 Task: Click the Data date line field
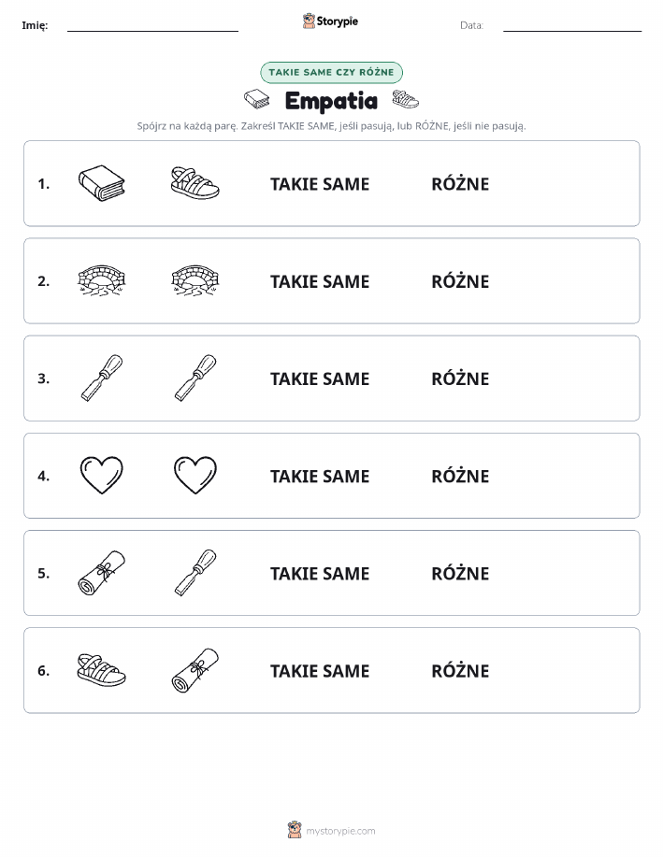click(x=572, y=25)
